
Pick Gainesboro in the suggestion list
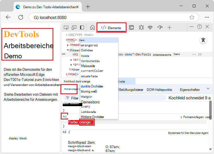click(99, 102)
